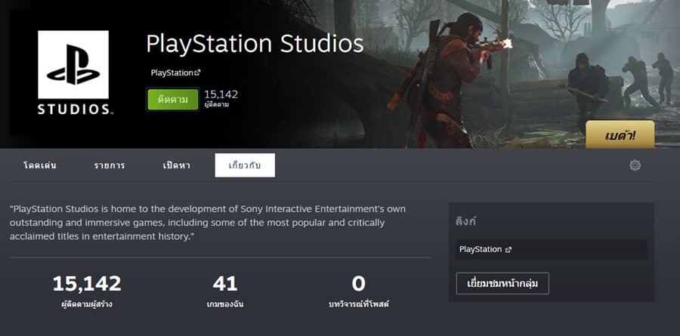Click external-link icon in ลิงก์ panel
Screen dimensions: 680x336
coord(508,250)
